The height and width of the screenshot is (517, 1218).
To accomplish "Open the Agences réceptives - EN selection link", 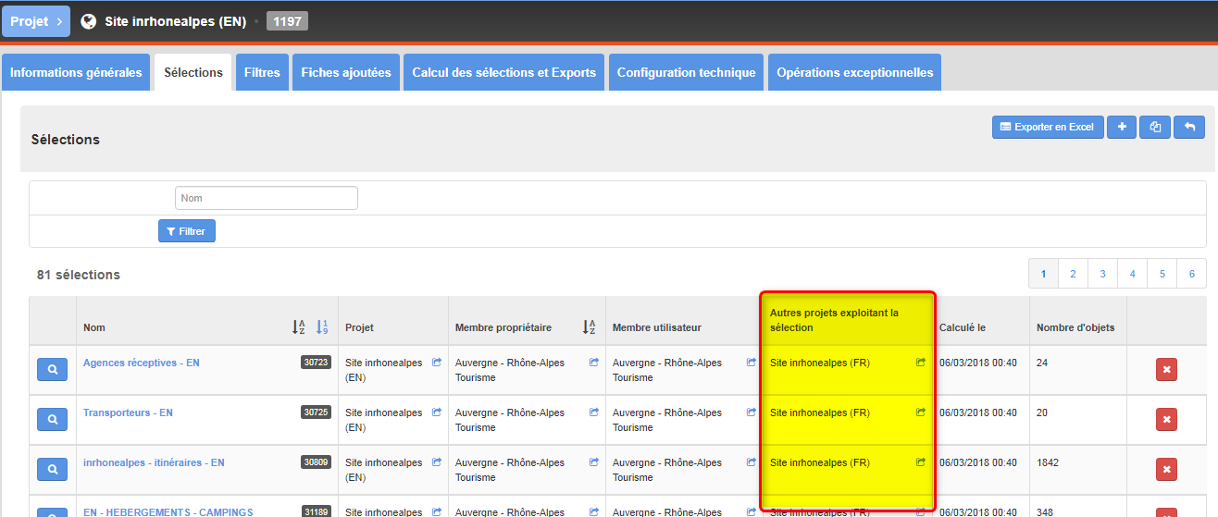I will [x=142, y=363].
